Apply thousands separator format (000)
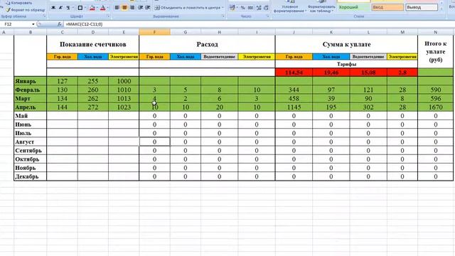Screen dimensions: 455x256 coord(250,8)
